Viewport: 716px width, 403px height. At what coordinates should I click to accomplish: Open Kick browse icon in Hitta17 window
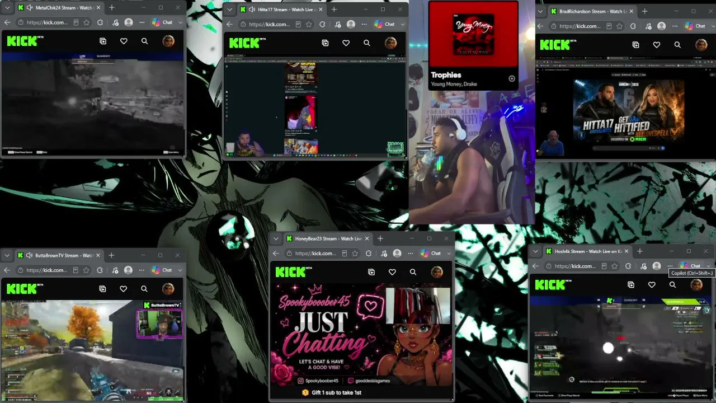tap(325, 43)
